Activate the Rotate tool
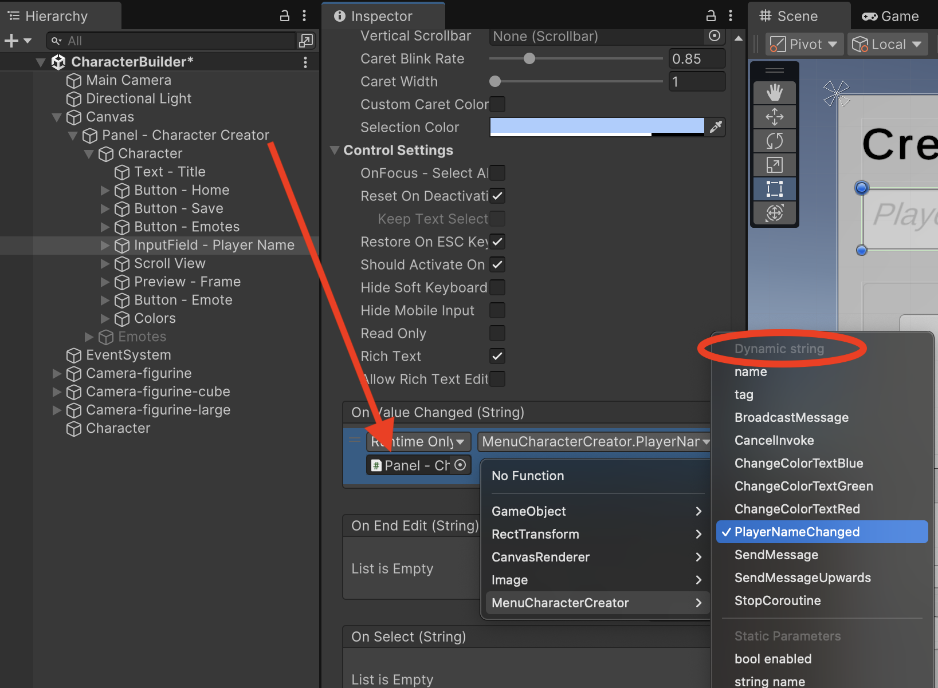 point(774,141)
